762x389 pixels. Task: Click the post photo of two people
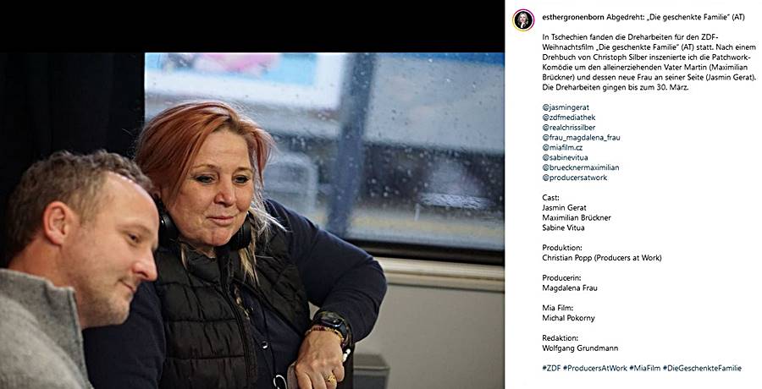pyautogui.click(x=252, y=221)
